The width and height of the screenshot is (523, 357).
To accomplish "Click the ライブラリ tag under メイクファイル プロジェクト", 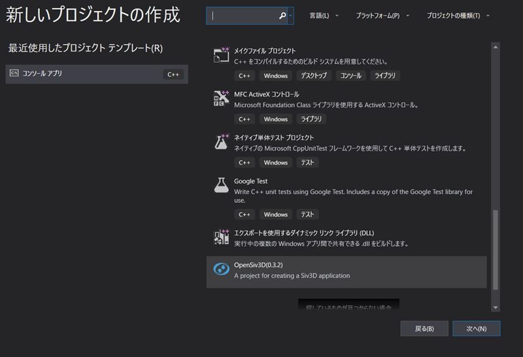I will (x=385, y=76).
